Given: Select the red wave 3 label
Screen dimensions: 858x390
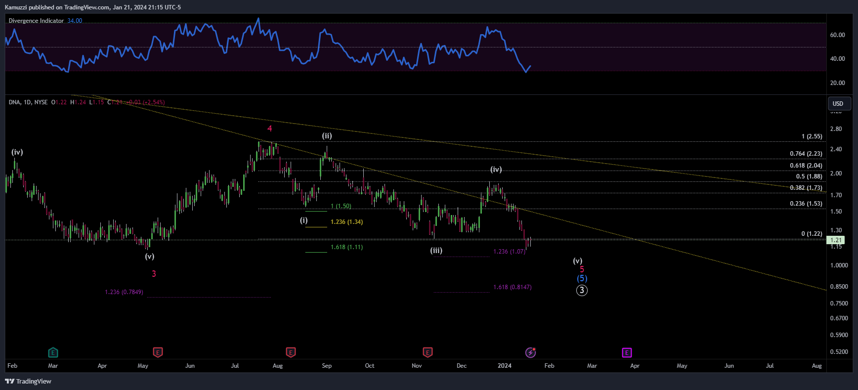Looking at the screenshot, I should tap(154, 274).
